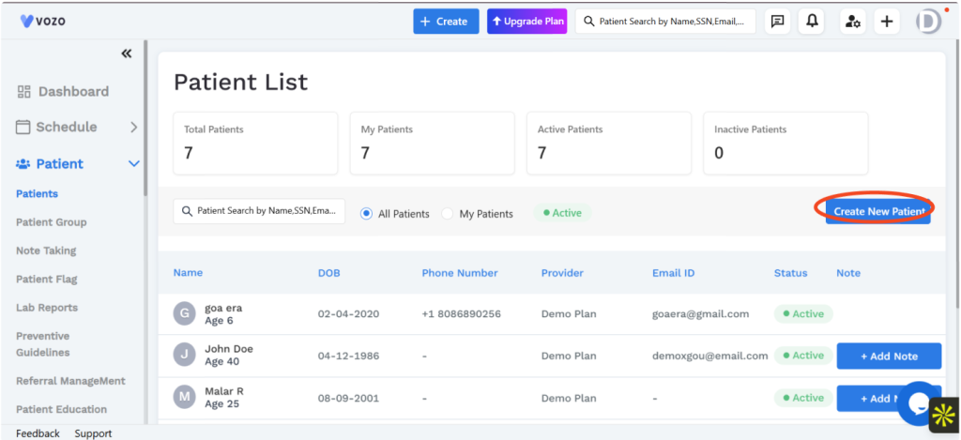Click the patient list search field

coord(259,211)
